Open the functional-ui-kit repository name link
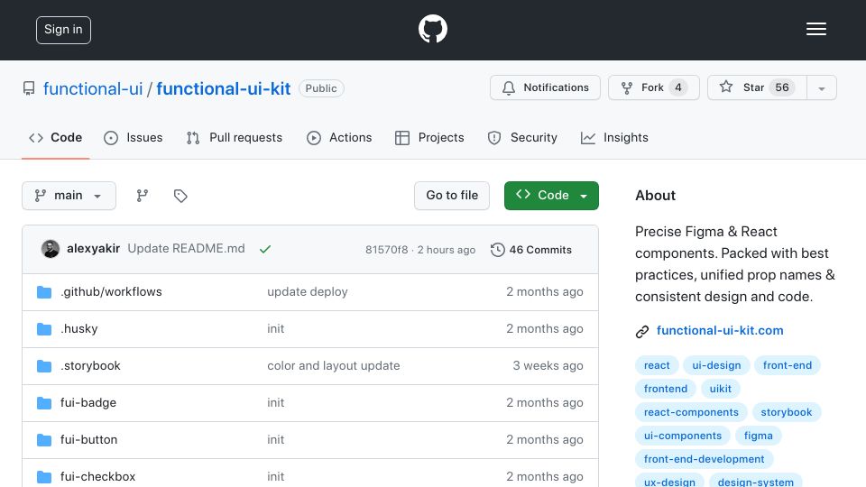 coord(223,88)
